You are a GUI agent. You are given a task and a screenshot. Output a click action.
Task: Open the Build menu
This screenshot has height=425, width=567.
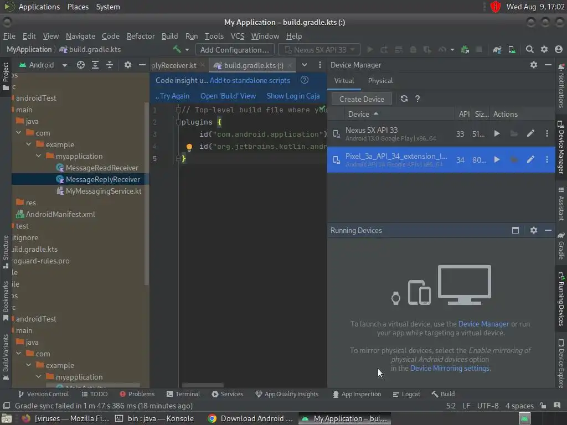pos(169,36)
